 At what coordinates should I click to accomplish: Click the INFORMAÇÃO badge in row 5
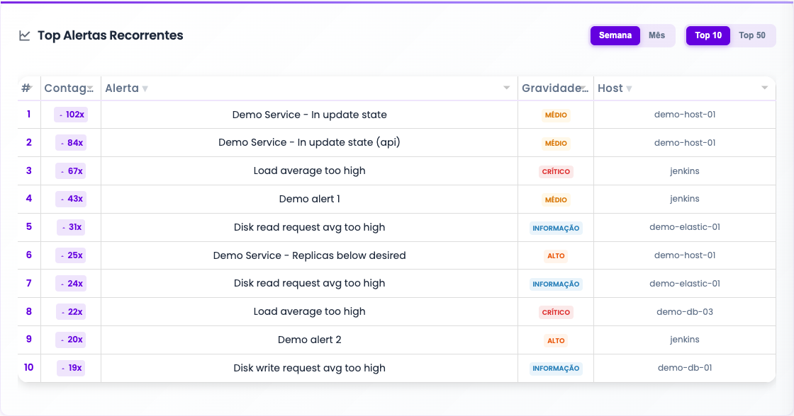pyautogui.click(x=556, y=228)
